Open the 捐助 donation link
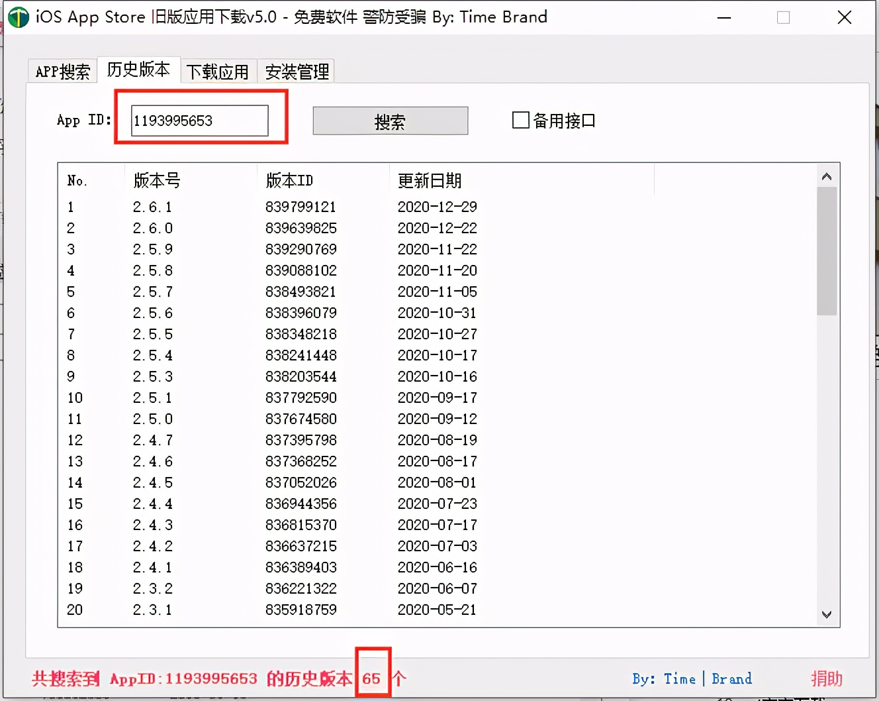Image resolution: width=879 pixels, height=701 pixels. [x=826, y=678]
